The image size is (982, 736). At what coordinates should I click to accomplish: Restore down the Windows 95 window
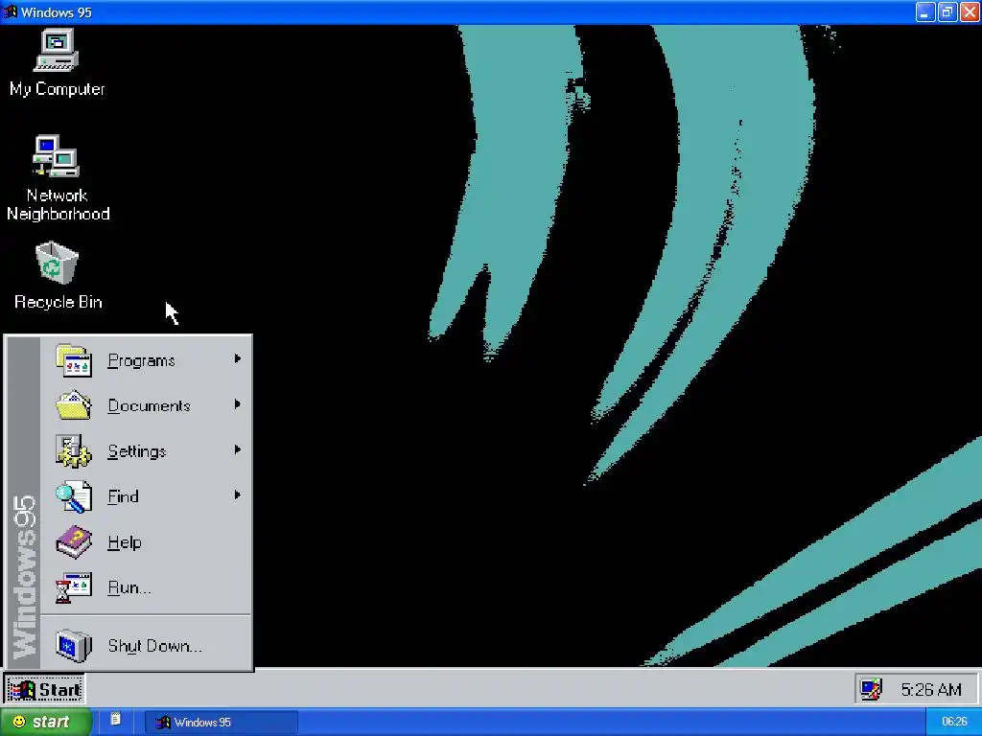(x=947, y=11)
